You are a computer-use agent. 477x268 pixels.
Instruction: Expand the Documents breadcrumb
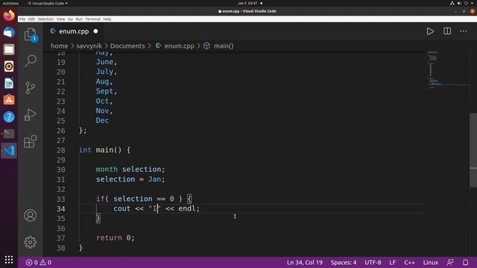click(127, 46)
